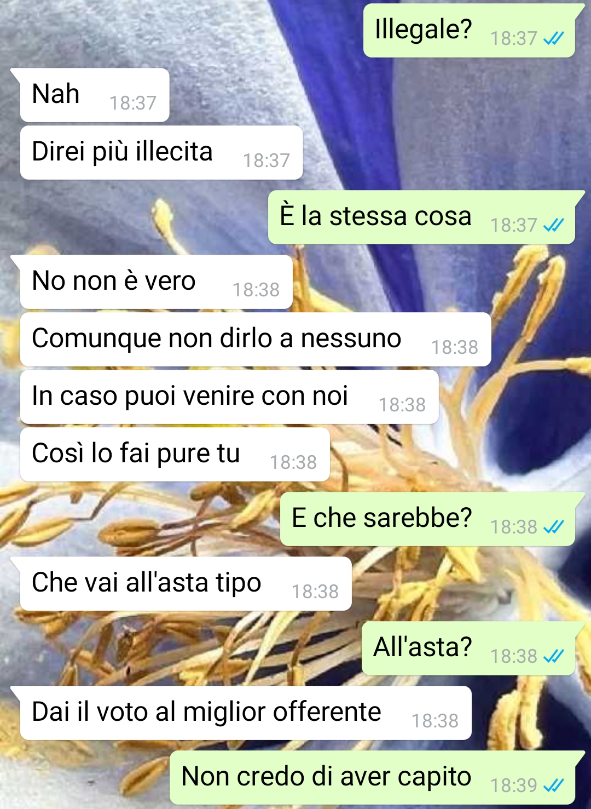Tap the sent 'Illegale?' message text

[423, 29]
